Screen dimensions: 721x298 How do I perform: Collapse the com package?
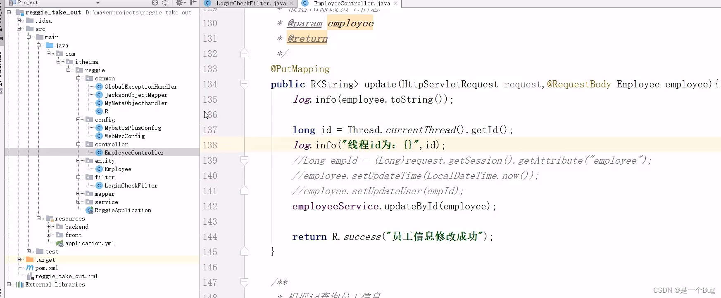click(49, 54)
